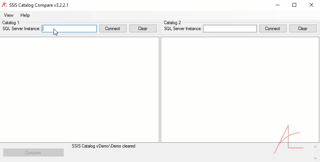Click Catalog 1 Clear button
Viewport: 320px width, 162px height.
click(143, 29)
